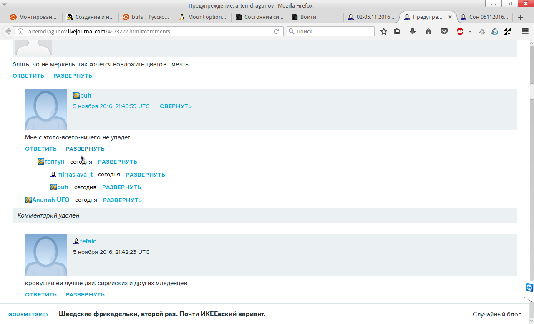Expand Anunah UFO's collapsed comment
This screenshot has width=534, height=324.
point(122,200)
